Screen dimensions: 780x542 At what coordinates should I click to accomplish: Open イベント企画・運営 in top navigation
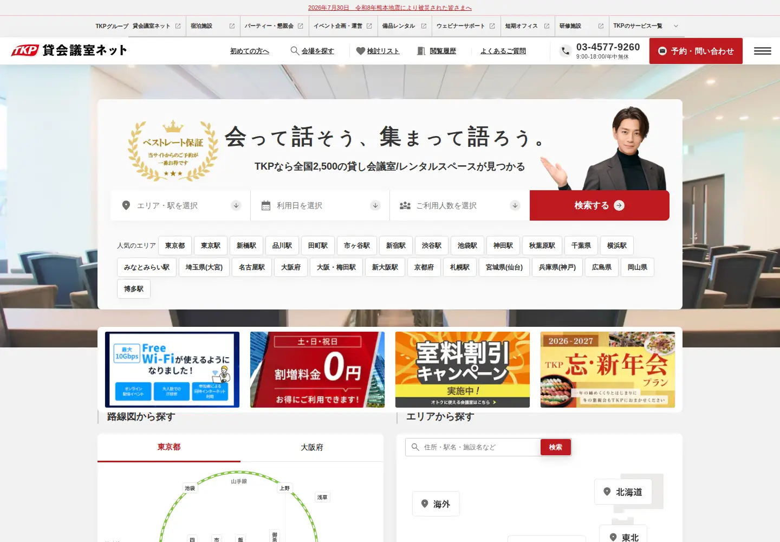(x=343, y=26)
